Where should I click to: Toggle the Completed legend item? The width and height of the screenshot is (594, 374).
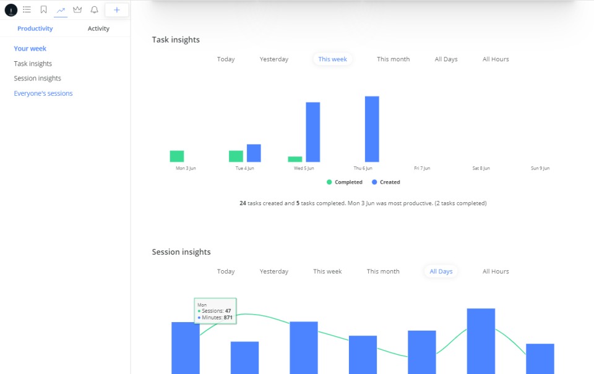(x=345, y=182)
